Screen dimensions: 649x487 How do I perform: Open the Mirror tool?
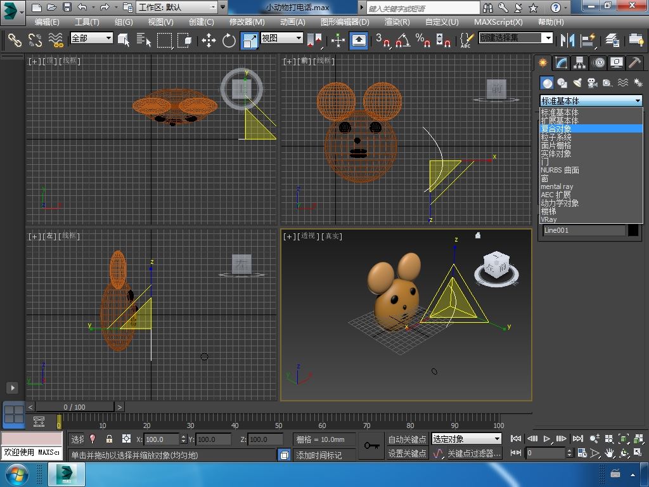tap(567, 40)
